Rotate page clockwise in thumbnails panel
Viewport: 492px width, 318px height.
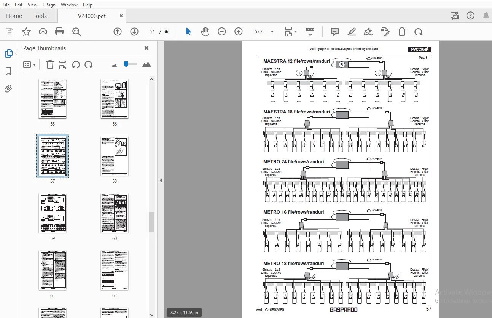[x=89, y=64]
